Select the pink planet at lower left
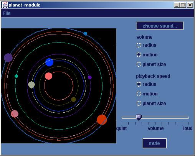This screenshot has width=195, height=156. [15, 114]
